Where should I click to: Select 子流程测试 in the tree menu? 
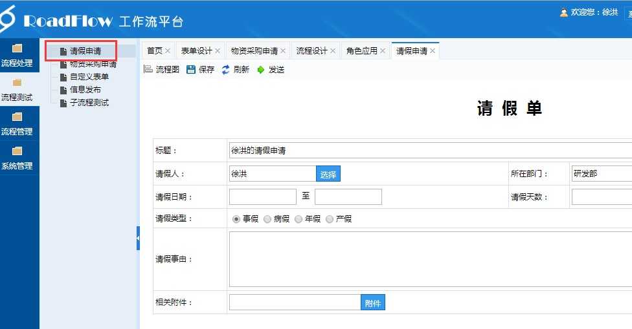point(89,103)
